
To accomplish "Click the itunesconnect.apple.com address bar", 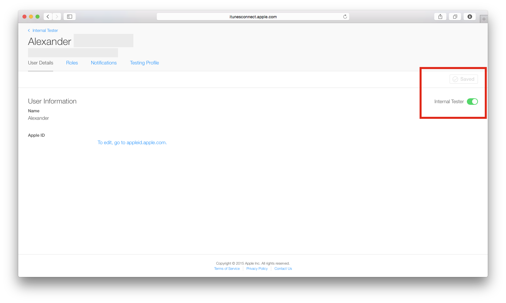I will coord(253,17).
